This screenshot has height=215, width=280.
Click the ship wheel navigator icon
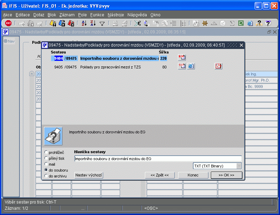[x=205, y=23]
